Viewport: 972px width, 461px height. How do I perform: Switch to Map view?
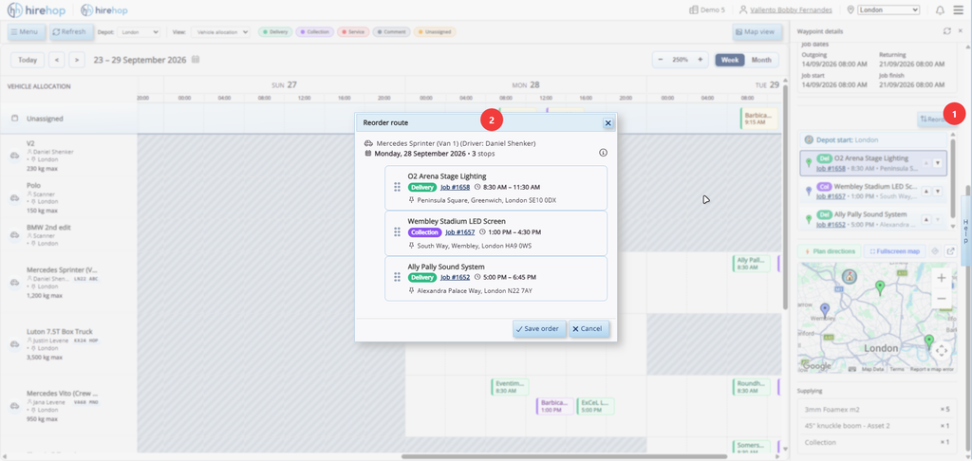(x=755, y=32)
